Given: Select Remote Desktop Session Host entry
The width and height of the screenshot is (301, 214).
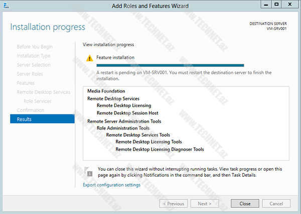Looking at the screenshot, I should pyautogui.click(x=127, y=114).
